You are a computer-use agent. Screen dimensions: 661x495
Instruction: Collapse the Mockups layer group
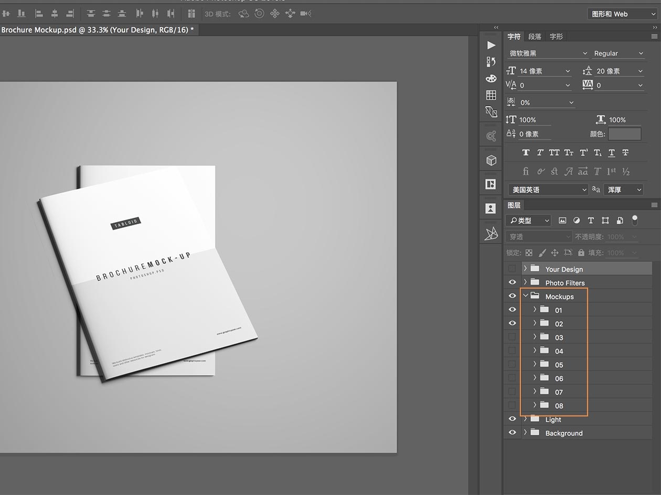[x=526, y=296]
